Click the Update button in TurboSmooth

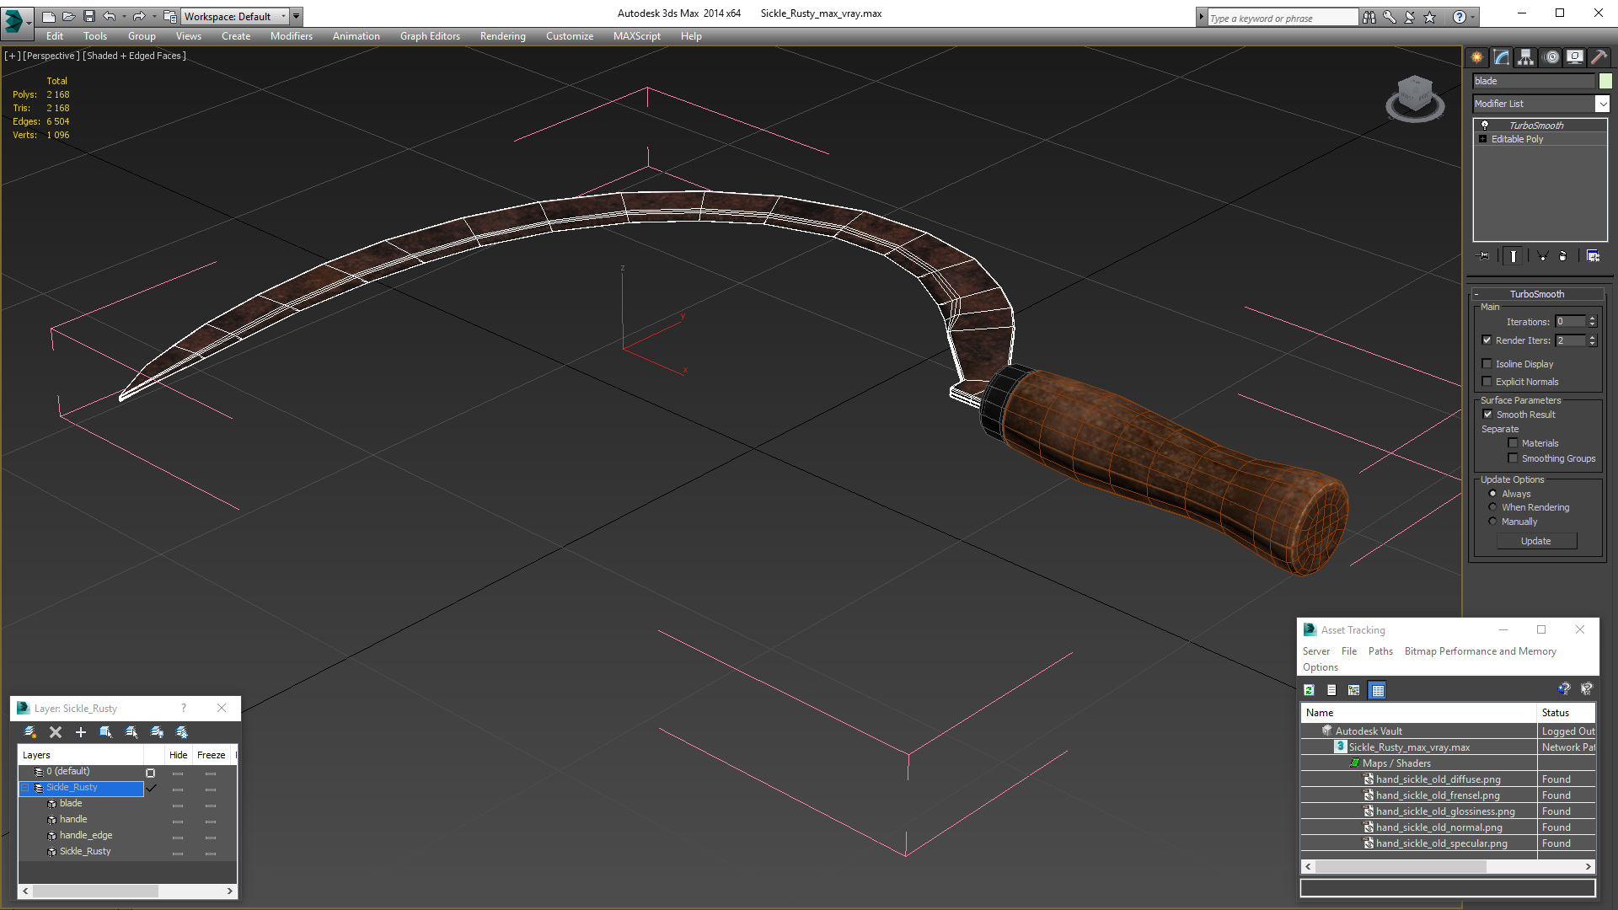(x=1535, y=541)
